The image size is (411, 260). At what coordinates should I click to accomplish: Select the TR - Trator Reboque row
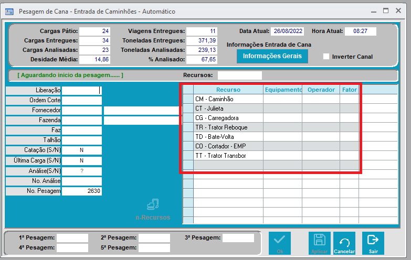pyautogui.click(x=271, y=127)
